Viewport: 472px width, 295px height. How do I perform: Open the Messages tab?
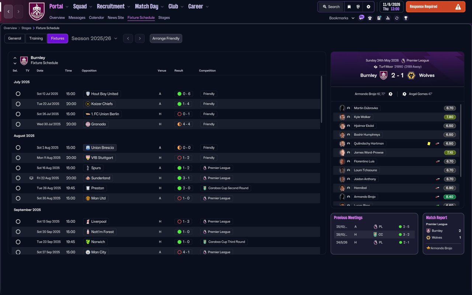(x=77, y=18)
